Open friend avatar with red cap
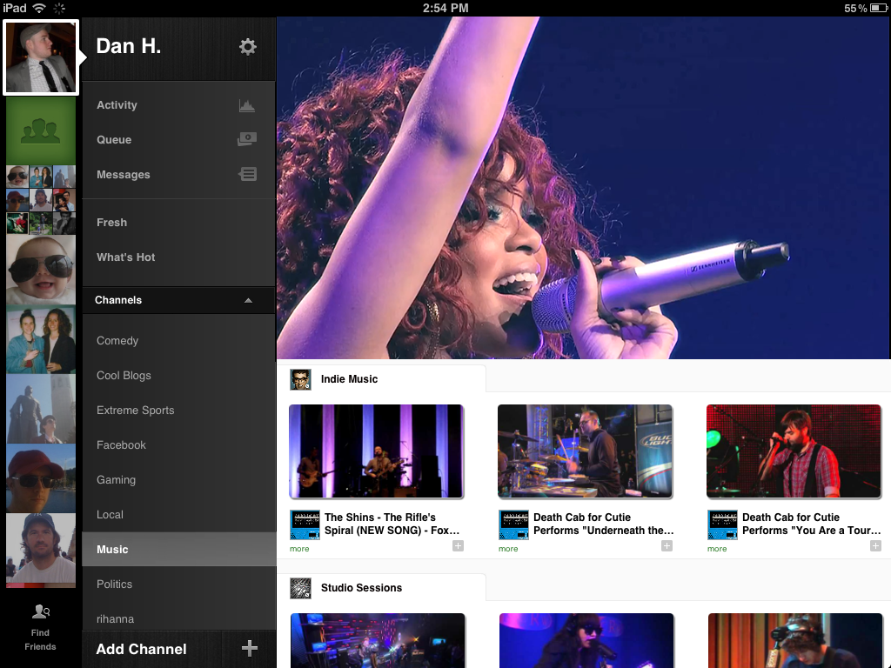The image size is (891, 668). coord(41,478)
